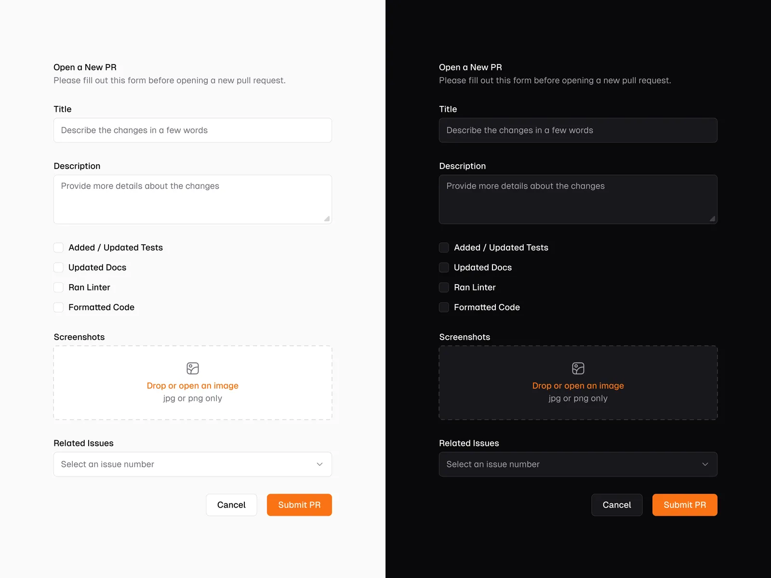Click Cancel button in light form
This screenshot has height=578, width=771.
[231, 505]
